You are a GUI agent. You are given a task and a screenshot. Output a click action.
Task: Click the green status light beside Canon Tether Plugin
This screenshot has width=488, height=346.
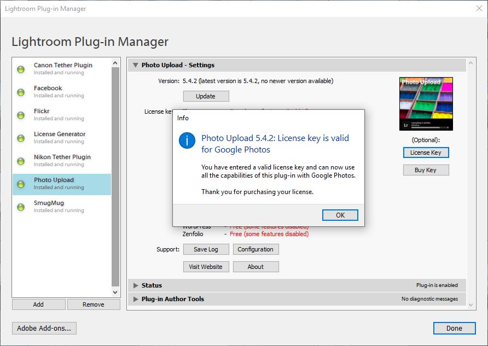pos(21,69)
